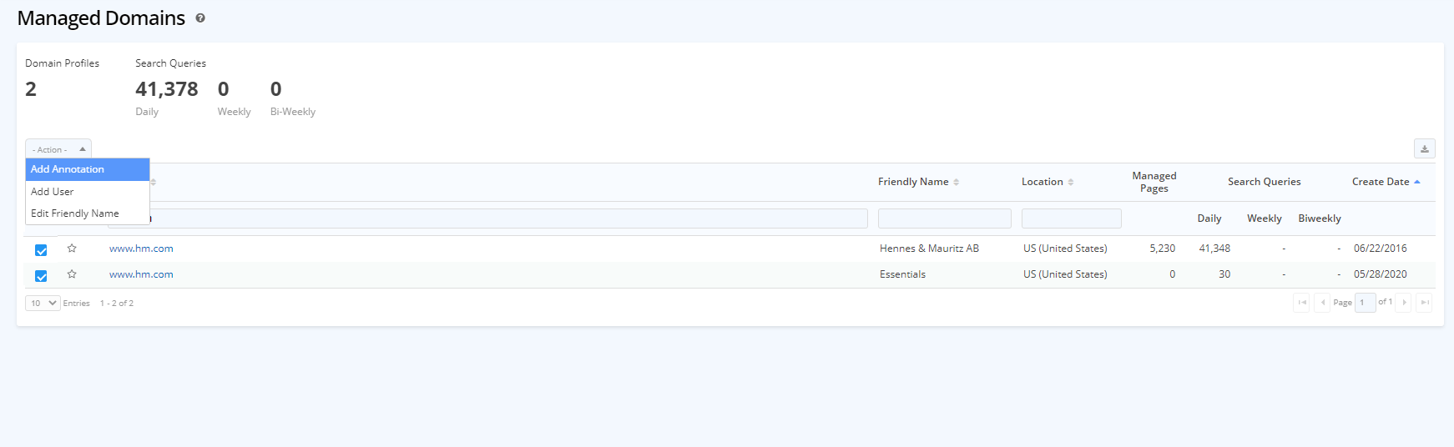Go to the previous page arrow
Image resolution: width=1454 pixels, height=447 pixels.
(x=1322, y=303)
